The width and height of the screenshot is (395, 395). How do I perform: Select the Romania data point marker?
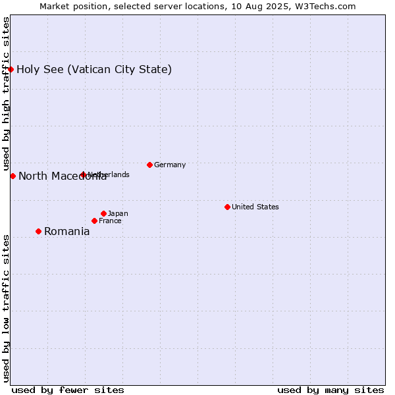[x=39, y=231]
